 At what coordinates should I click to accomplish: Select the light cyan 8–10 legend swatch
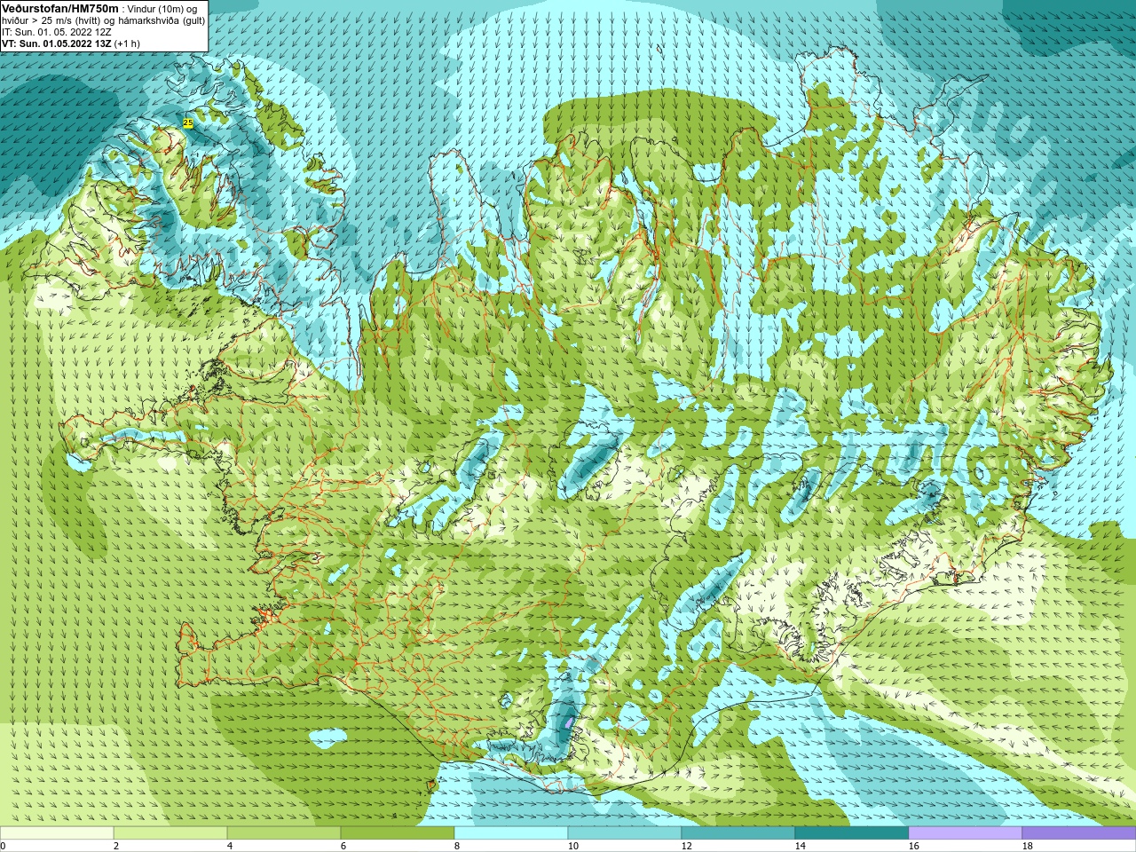point(511,833)
